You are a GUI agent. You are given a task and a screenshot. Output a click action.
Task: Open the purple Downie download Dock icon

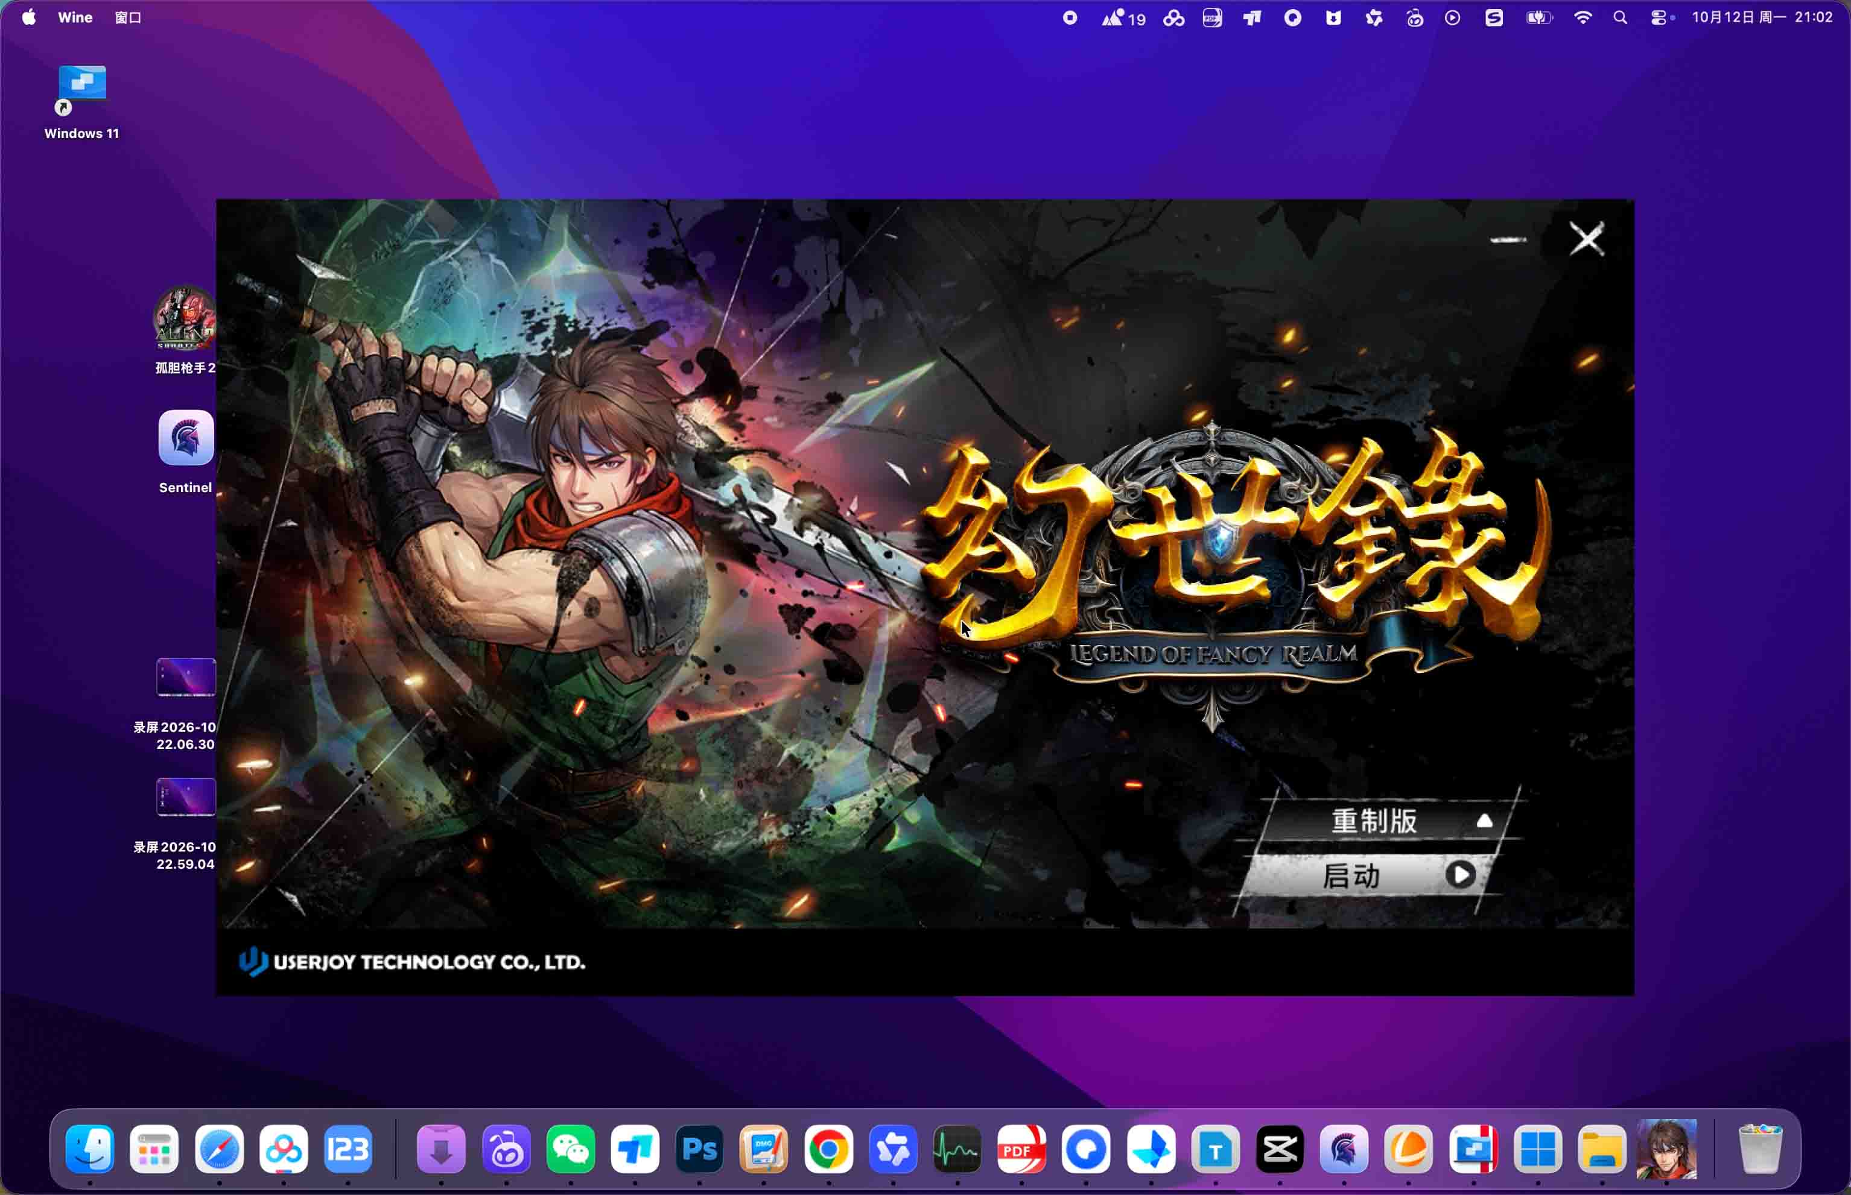pos(442,1149)
